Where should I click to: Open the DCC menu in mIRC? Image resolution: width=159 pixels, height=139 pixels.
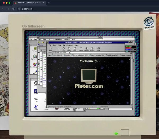(x=50, y=39)
